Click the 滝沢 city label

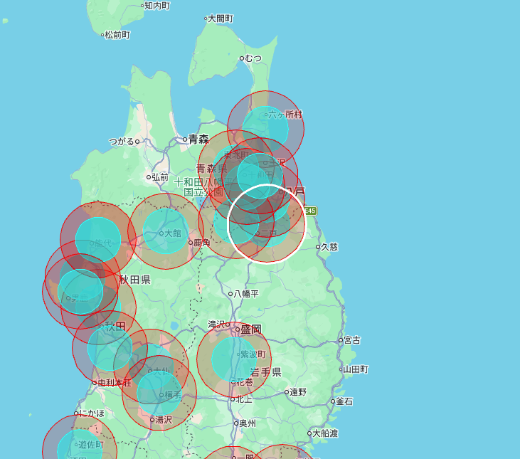click(x=216, y=325)
